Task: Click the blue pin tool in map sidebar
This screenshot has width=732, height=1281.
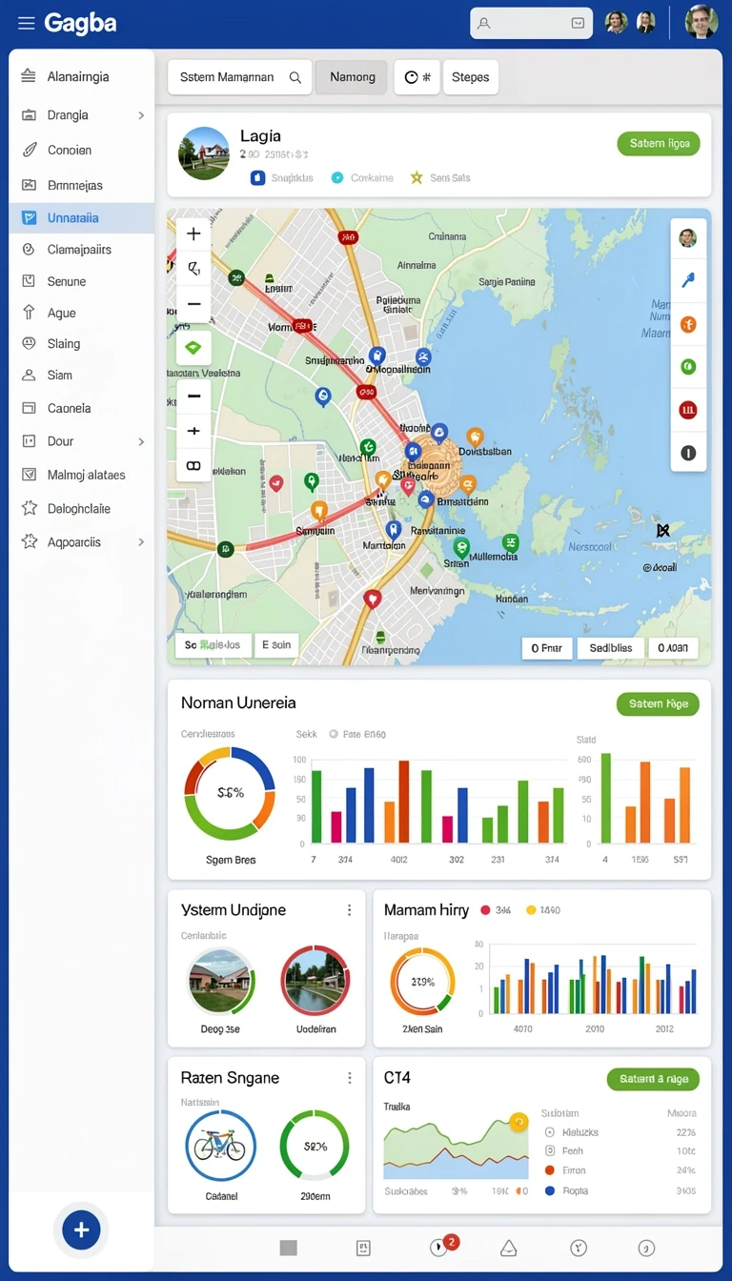Action: coord(688,280)
